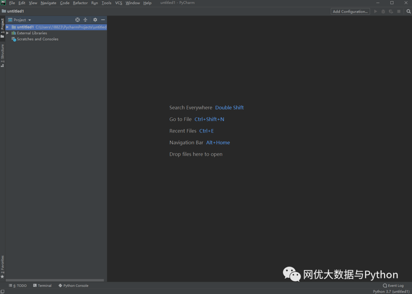Open the File menu
412x294 pixels.
[x=12, y=3]
